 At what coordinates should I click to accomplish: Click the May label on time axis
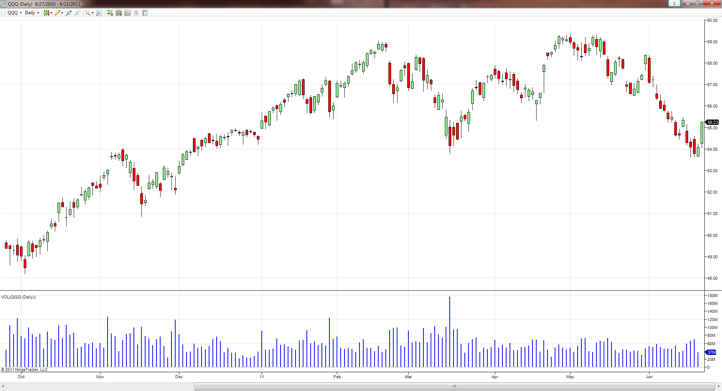(x=570, y=377)
